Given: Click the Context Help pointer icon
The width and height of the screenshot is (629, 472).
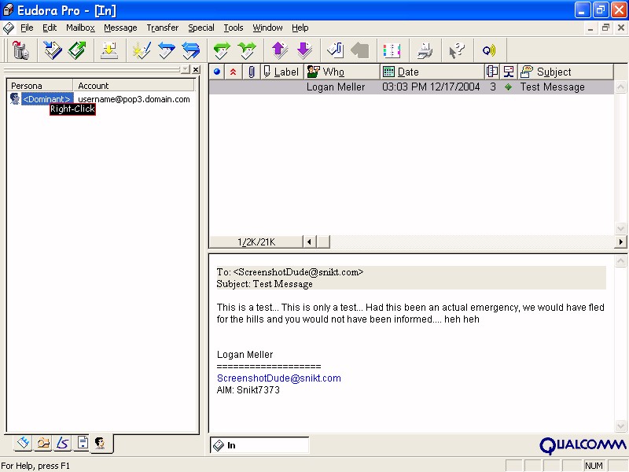Looking at the screenshot, I should 457,50.
